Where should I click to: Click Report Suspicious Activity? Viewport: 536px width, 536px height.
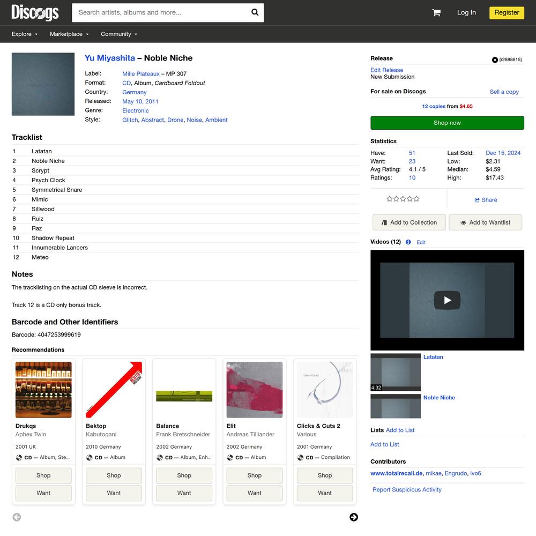407,490
